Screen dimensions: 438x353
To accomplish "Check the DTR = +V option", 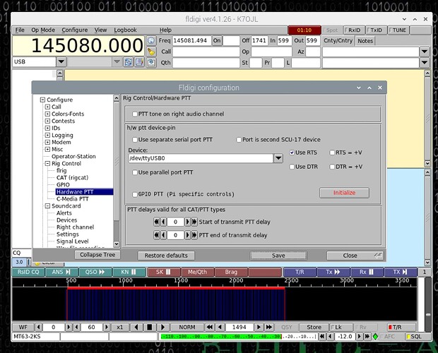I will point(332,167).
